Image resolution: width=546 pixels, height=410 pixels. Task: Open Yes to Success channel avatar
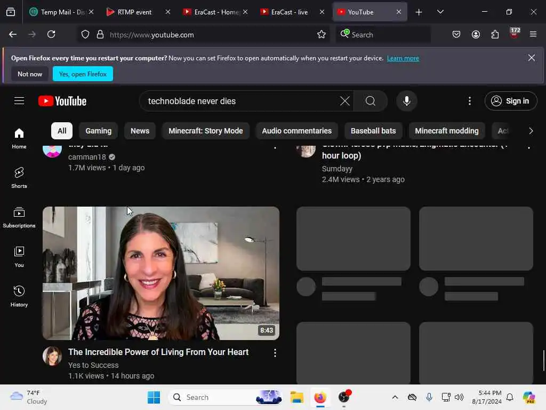point(52,356)
